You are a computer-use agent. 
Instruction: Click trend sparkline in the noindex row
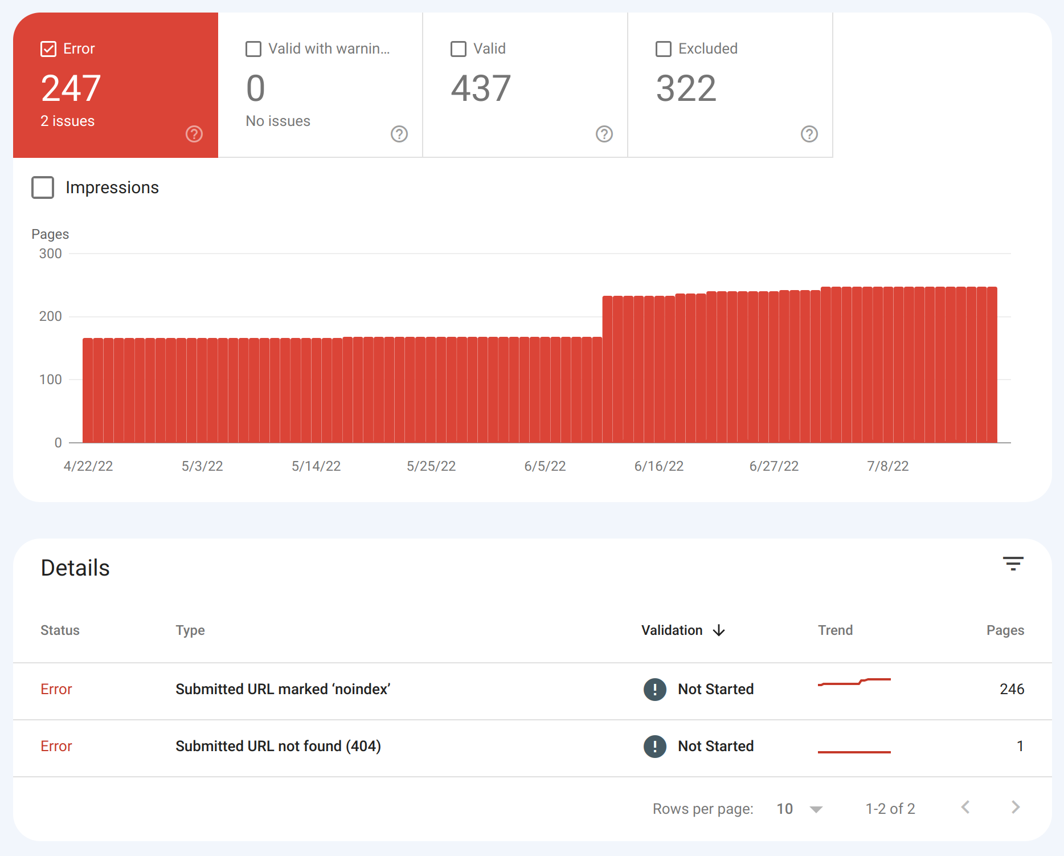click(854, 682)
